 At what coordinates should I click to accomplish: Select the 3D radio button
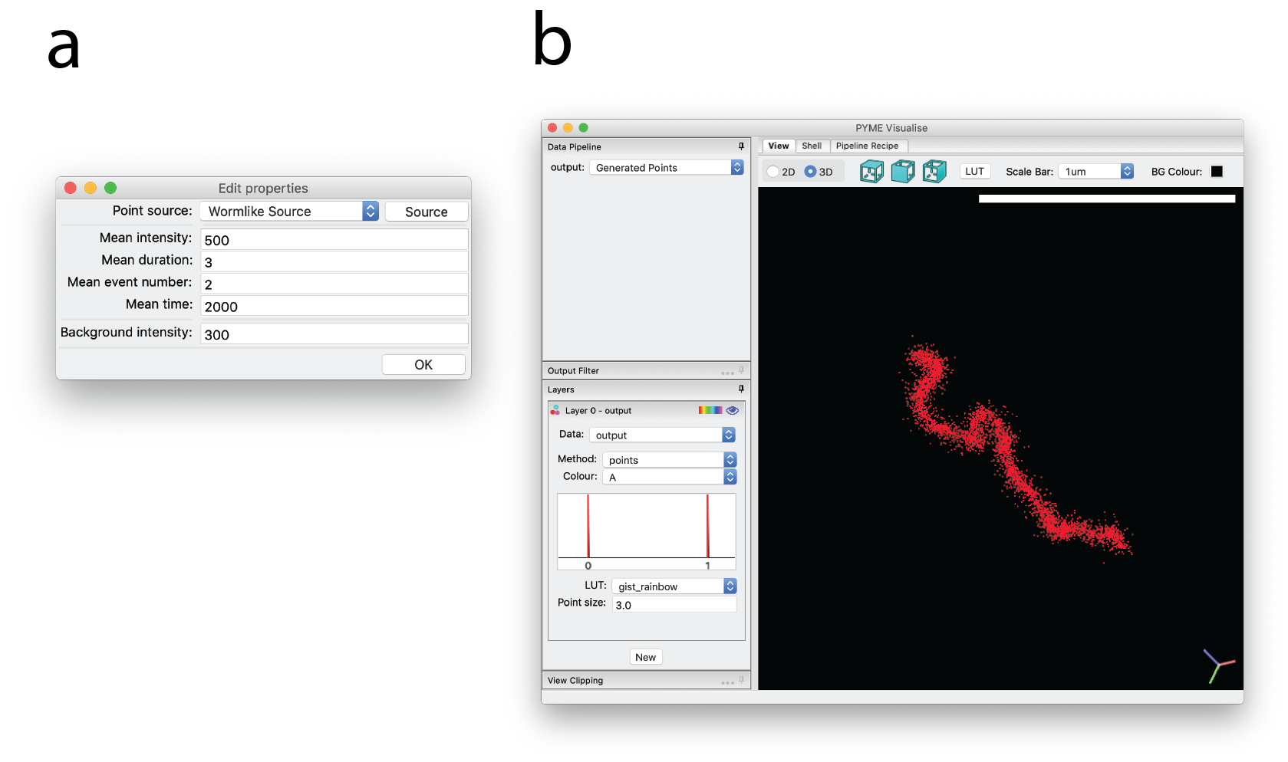point(810,172)
